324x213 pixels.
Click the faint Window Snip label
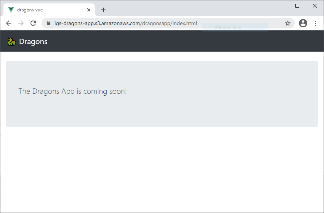(228, 27)
